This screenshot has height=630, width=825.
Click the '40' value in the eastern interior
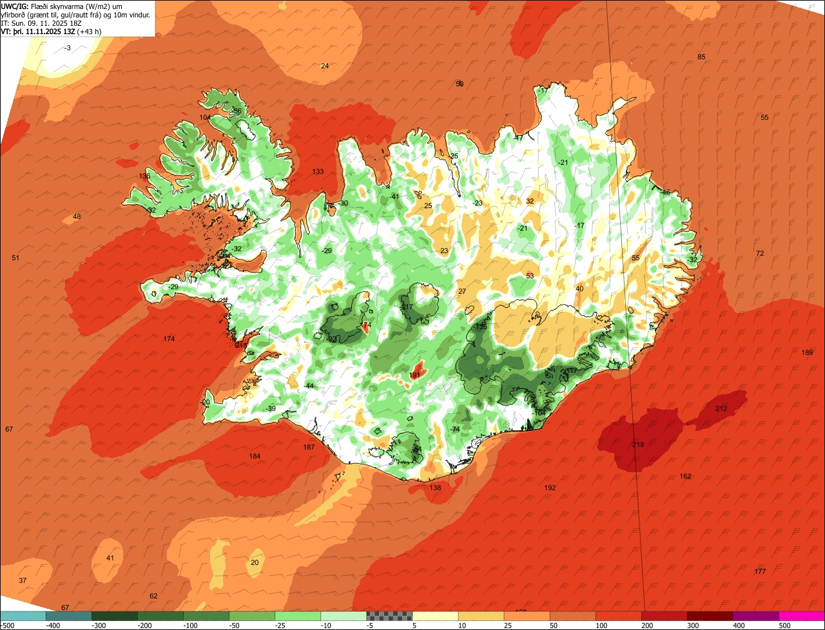[x=579, y=289]
